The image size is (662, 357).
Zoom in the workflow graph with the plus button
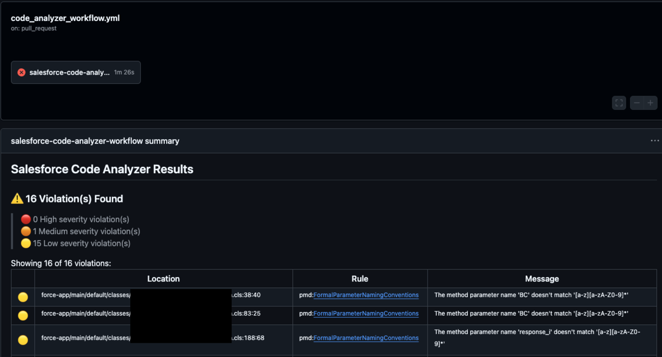click(x=651, y=103)
